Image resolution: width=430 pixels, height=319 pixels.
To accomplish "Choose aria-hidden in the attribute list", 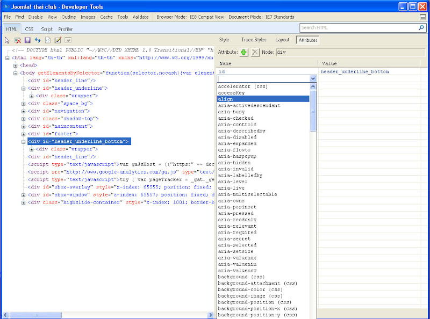I will point(263,163).
